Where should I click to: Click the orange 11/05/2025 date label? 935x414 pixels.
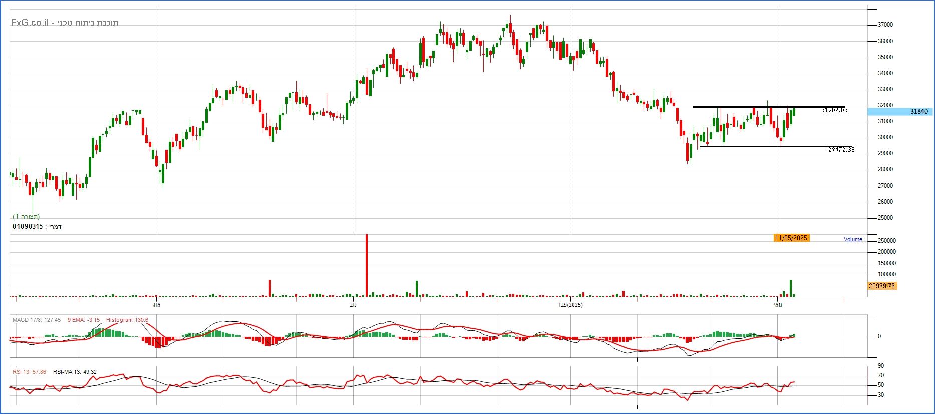pyautogui.click(x=791, y=238)
